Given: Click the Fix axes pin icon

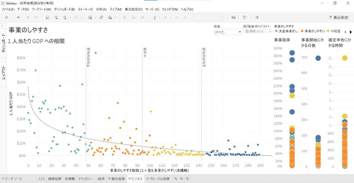Looking at the screenshot, I should pos(185,17).
